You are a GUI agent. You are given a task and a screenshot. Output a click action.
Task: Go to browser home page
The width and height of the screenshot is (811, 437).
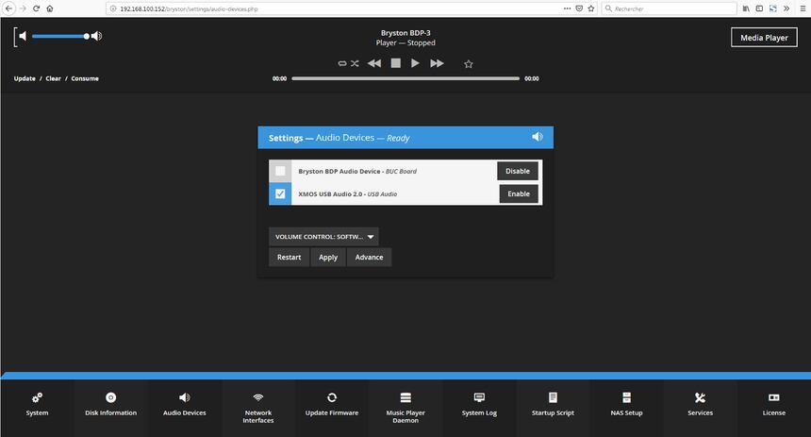(x=50, y=8)
